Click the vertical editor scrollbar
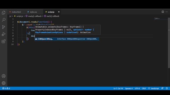The image size is (170, 95). coord(169,43)
